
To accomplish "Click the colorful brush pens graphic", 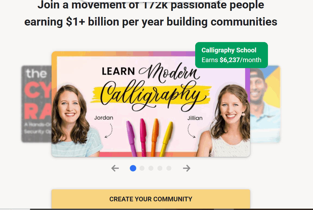I will [149, 138].
